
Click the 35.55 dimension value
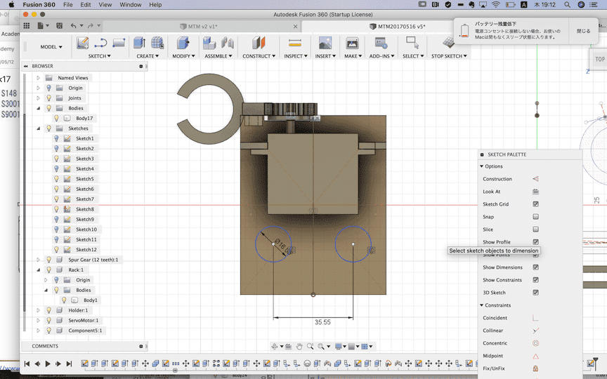[x=322, y=322]
